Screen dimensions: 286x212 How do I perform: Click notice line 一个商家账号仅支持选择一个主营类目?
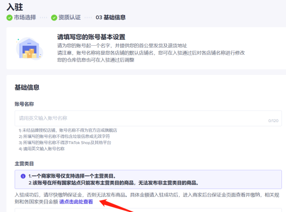point(72,176)
